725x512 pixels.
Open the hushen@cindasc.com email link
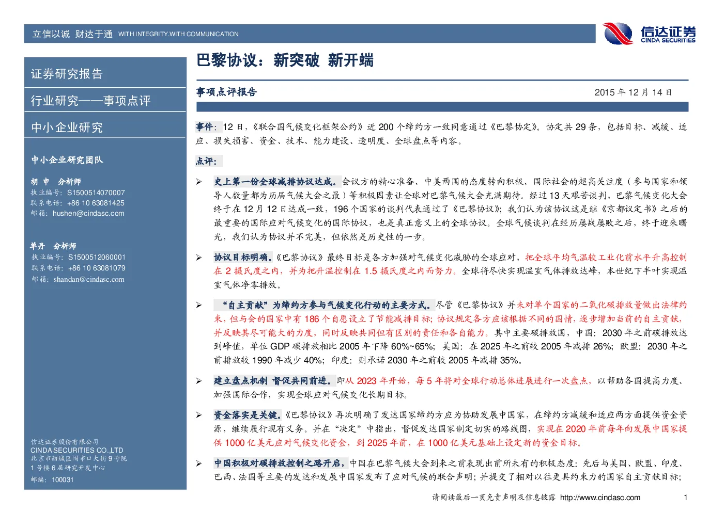coord(88,213)
